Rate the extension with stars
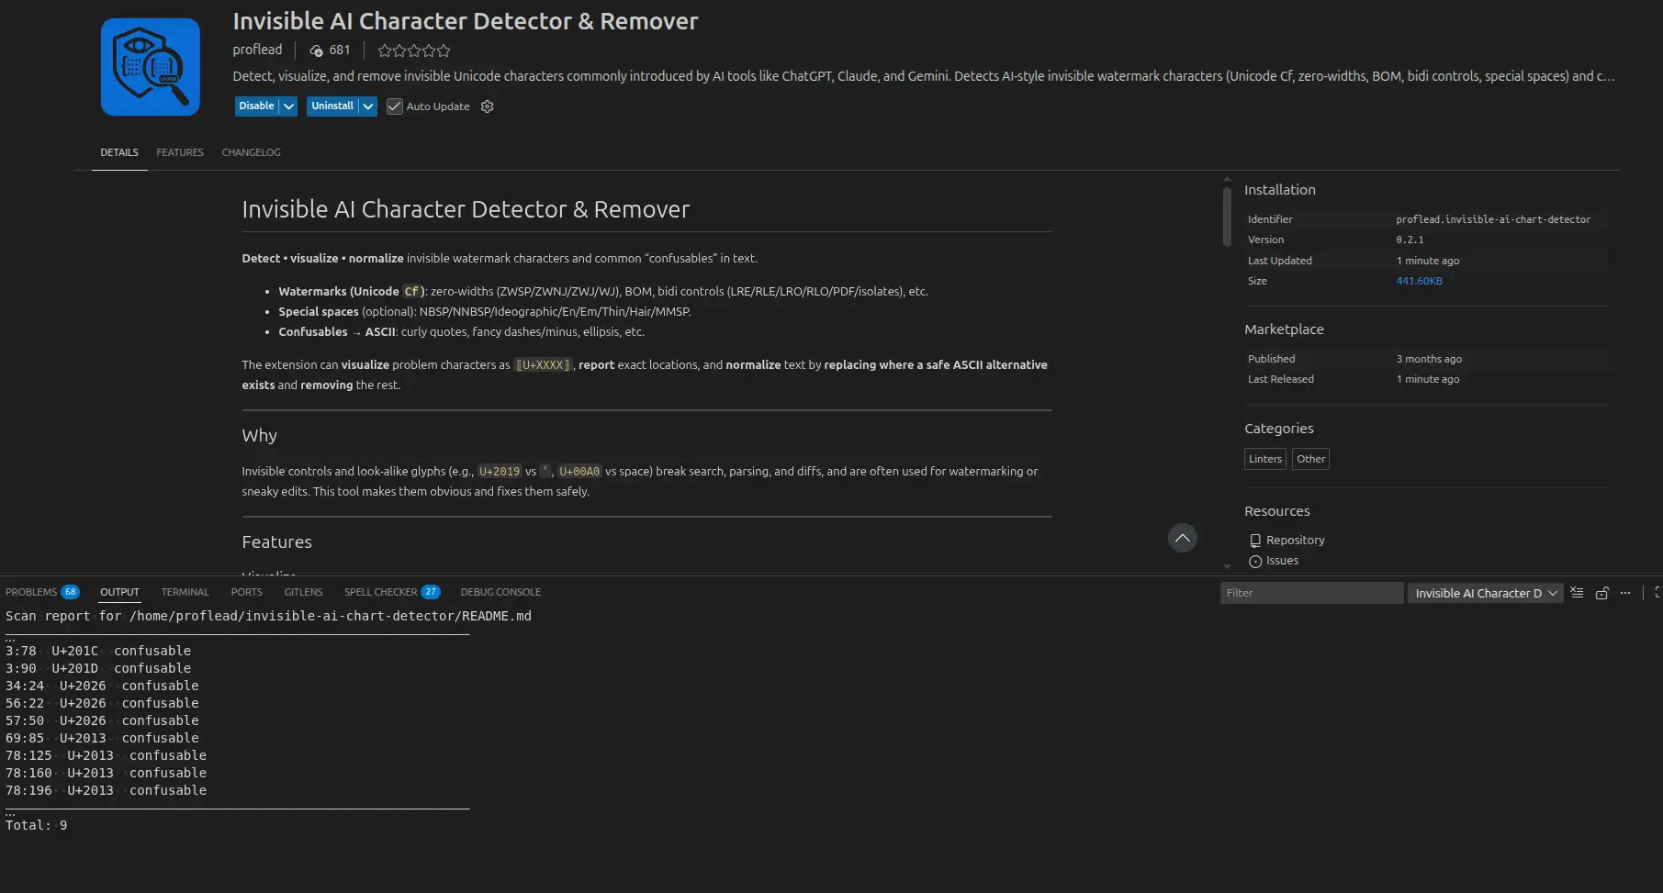 pyautogui.click(x=413, y=50)
